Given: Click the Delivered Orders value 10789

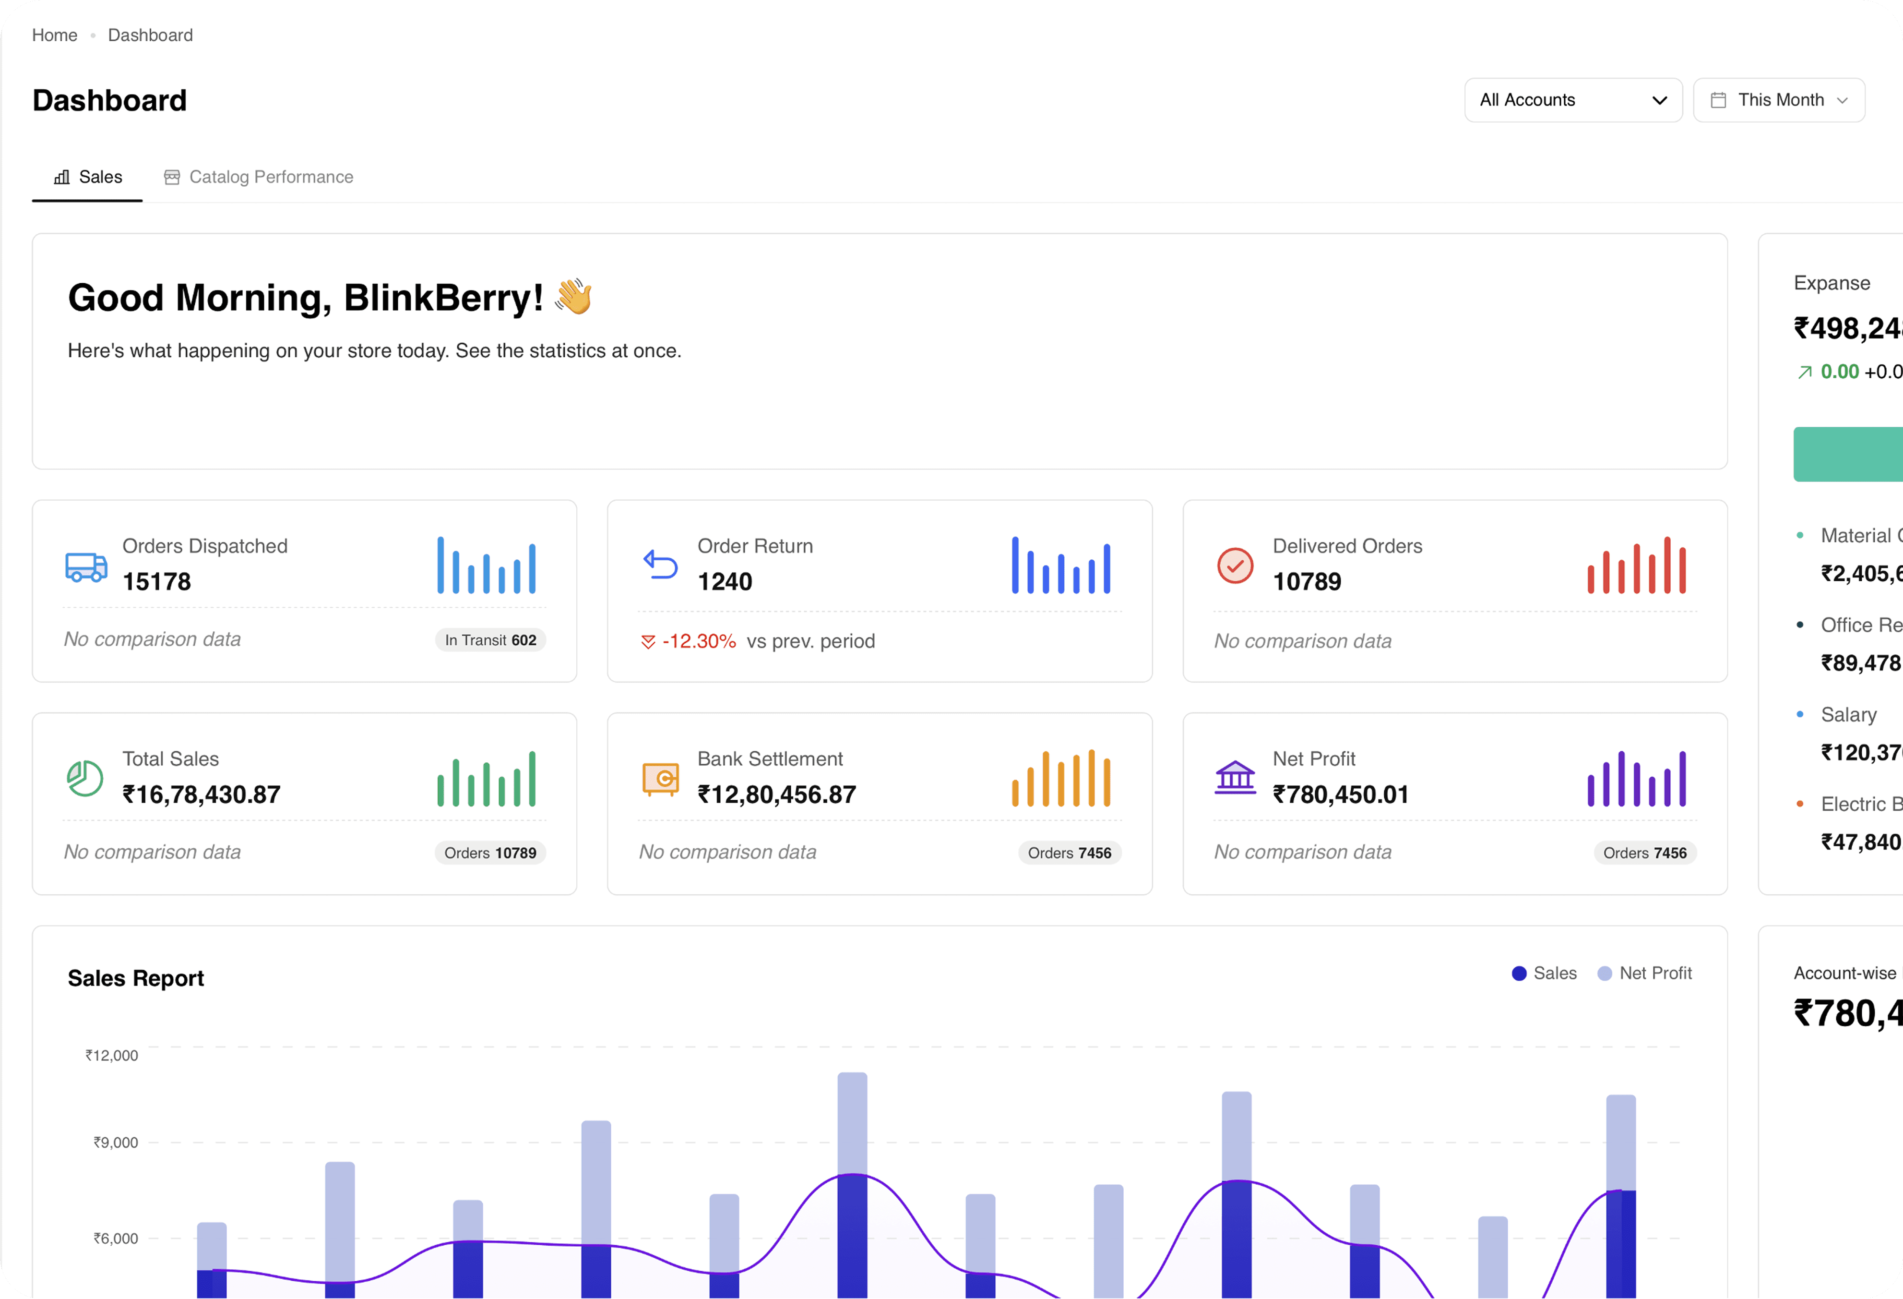Looking at the screenshot, I should point(1307,581).
